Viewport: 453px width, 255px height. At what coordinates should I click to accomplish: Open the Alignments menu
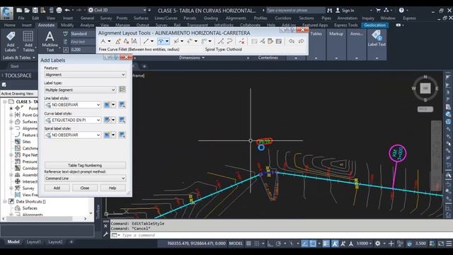pos(236,18)
